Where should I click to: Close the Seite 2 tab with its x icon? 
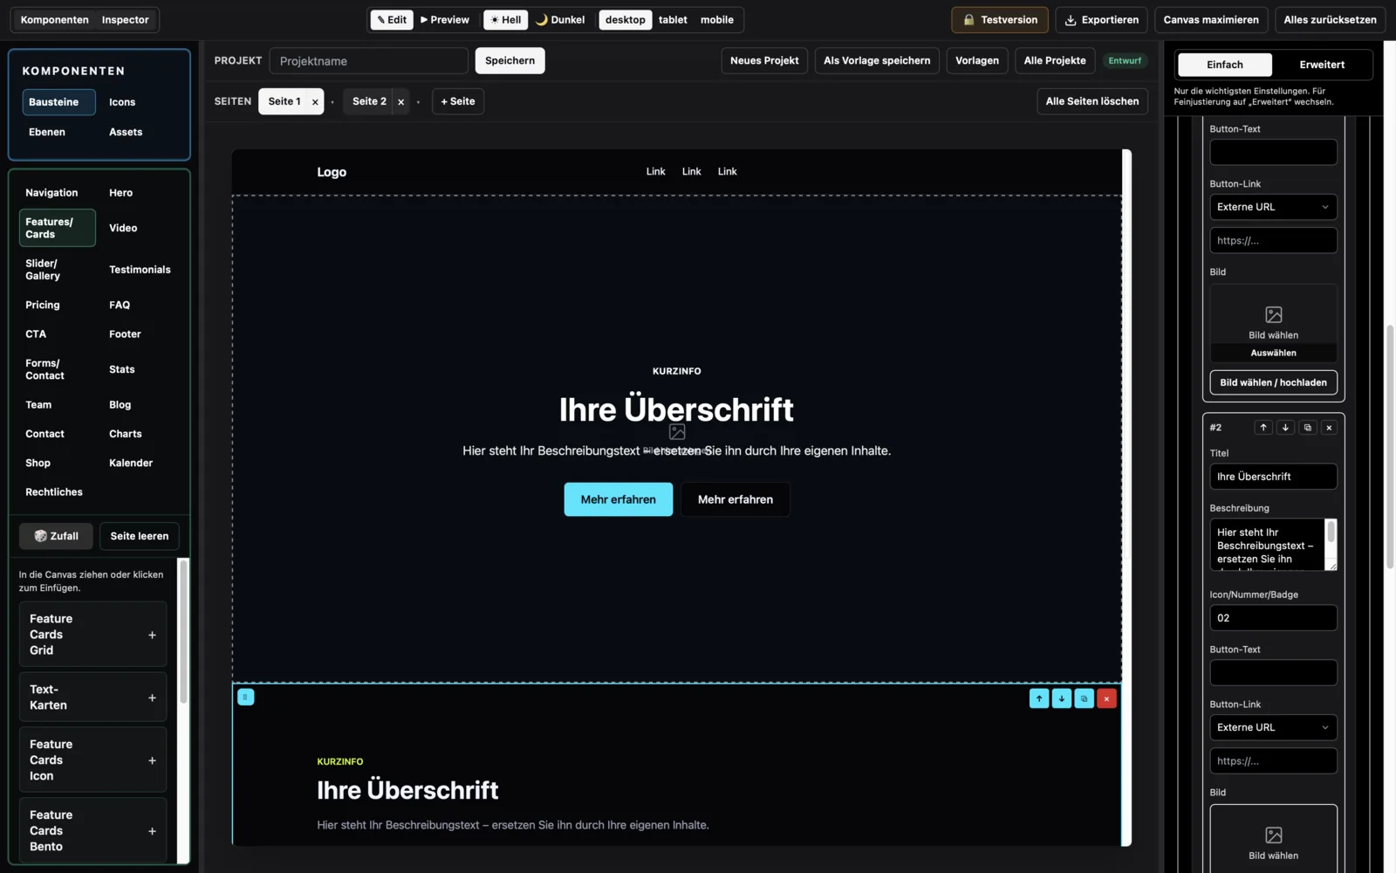[400, 102]
